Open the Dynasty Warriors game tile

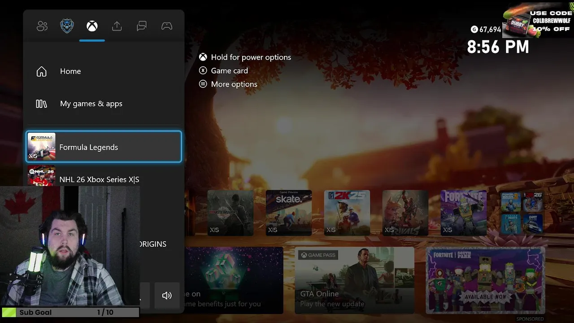coord(230,213)
